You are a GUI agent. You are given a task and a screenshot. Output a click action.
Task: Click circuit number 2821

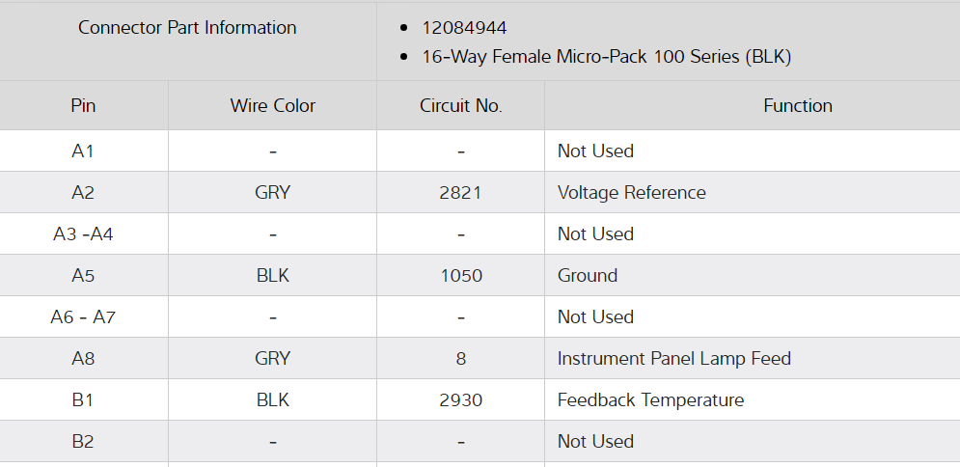click(460, 193)
